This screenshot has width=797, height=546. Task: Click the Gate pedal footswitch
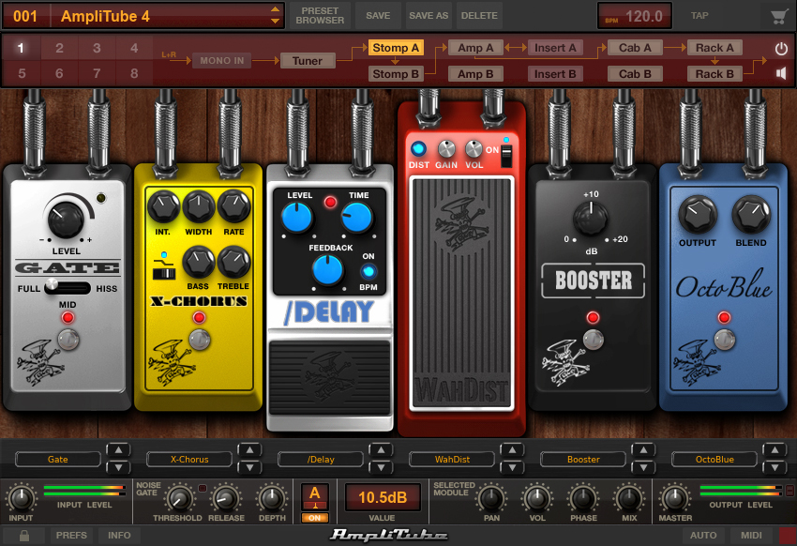click(68, 339)
